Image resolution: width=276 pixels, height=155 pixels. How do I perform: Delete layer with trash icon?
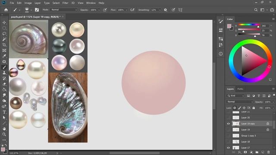(x=268, y=152)
